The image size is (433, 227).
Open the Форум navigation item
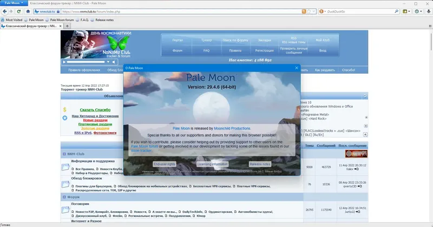click(178, 50)
